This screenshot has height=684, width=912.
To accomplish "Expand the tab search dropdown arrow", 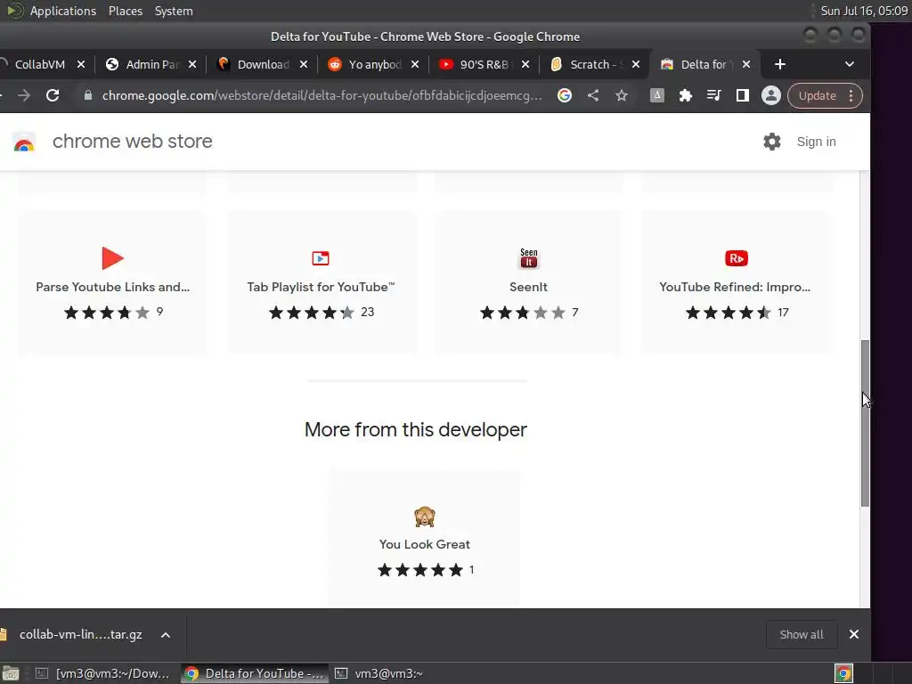I will point(849,64).
